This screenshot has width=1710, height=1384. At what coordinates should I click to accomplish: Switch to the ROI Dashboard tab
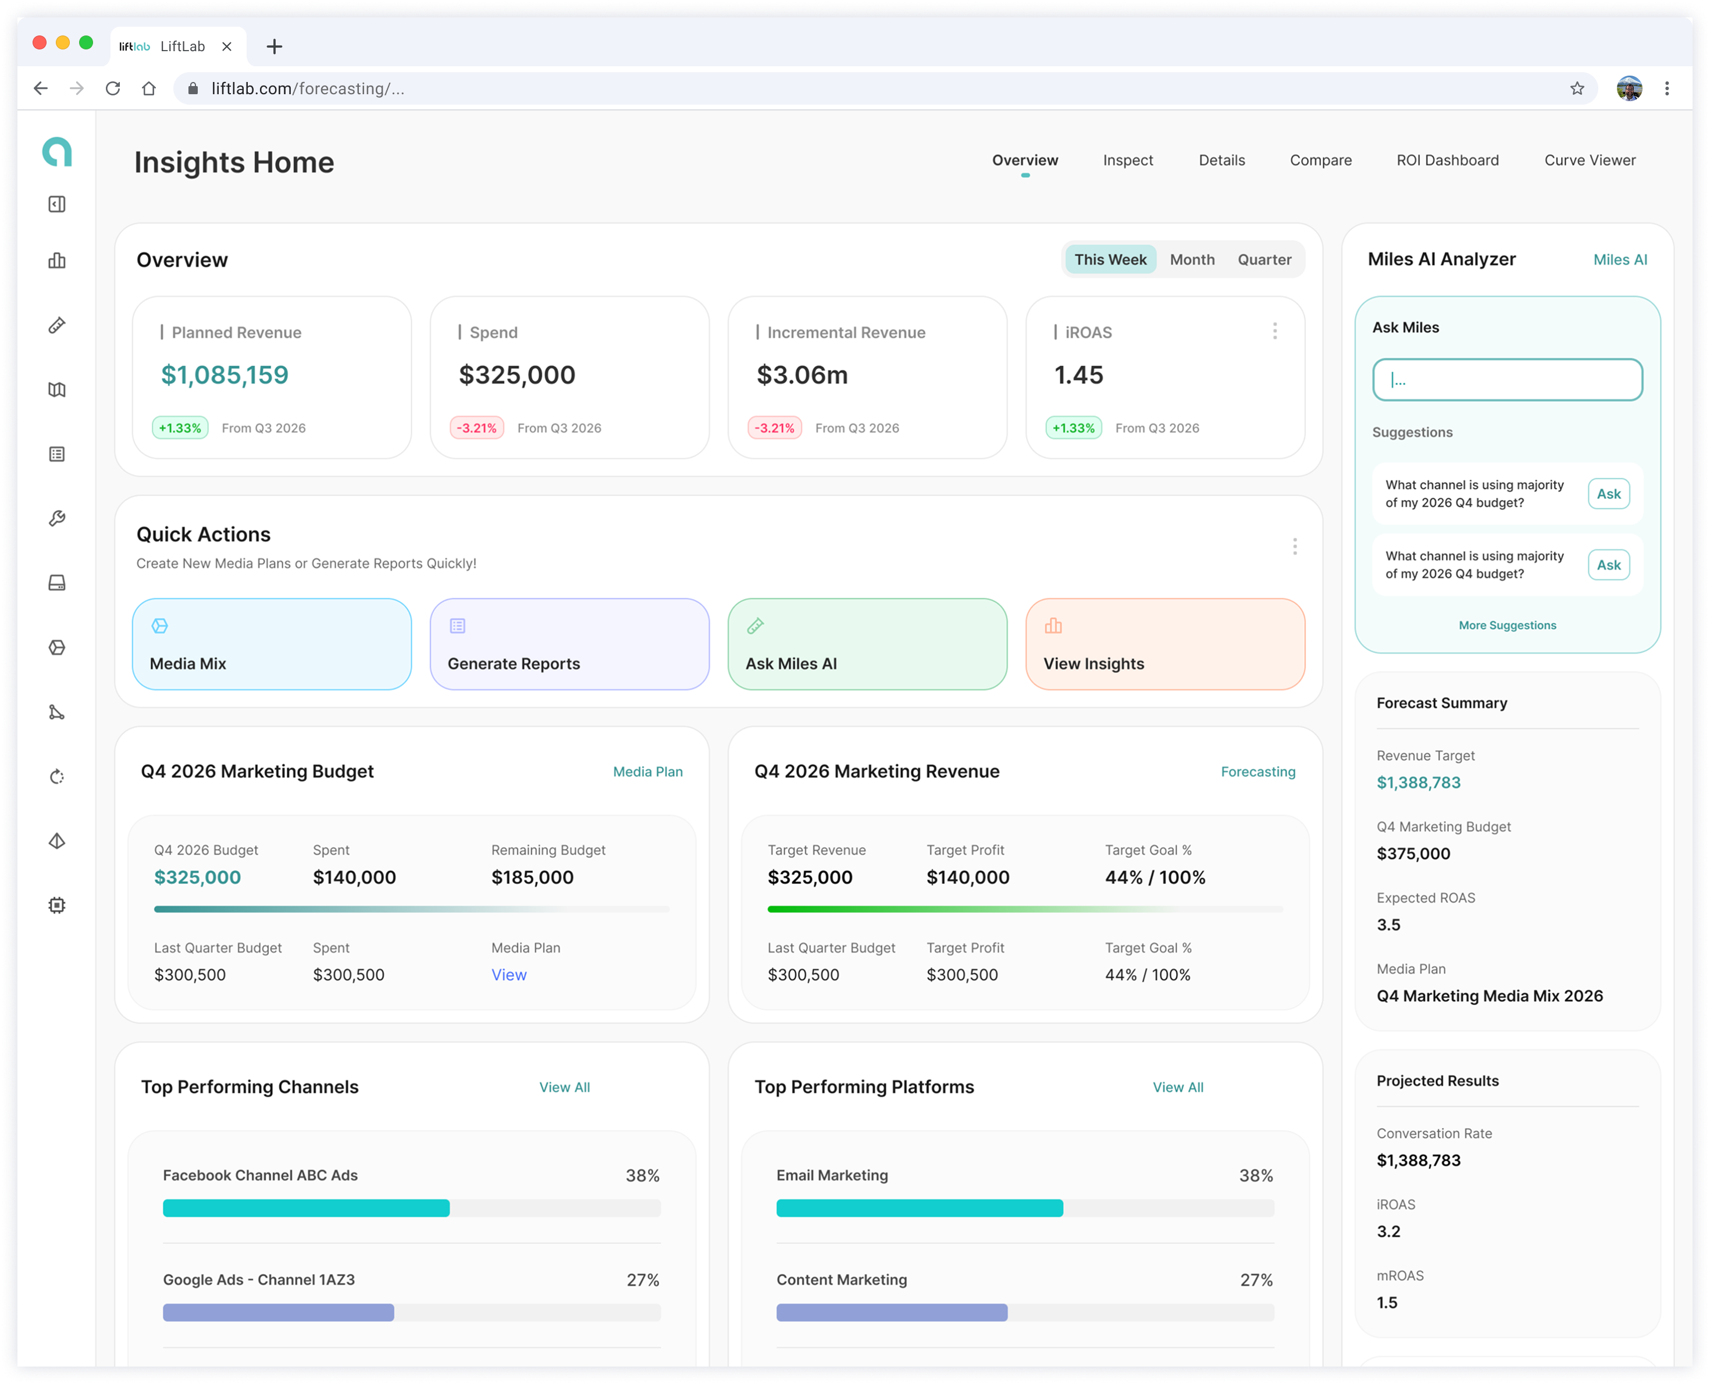[x=1447, y=160]
